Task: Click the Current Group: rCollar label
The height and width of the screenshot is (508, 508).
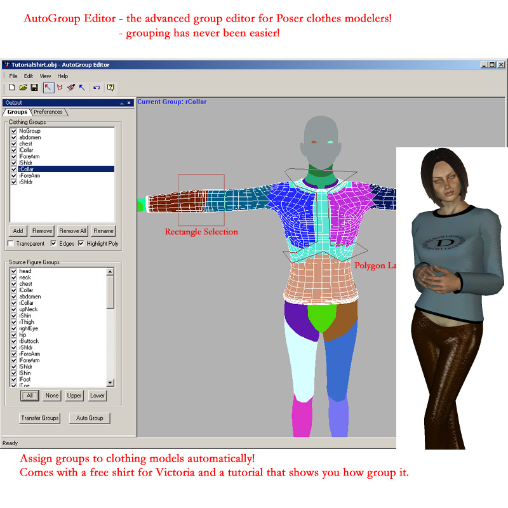Action: click(x=171, y=102)
